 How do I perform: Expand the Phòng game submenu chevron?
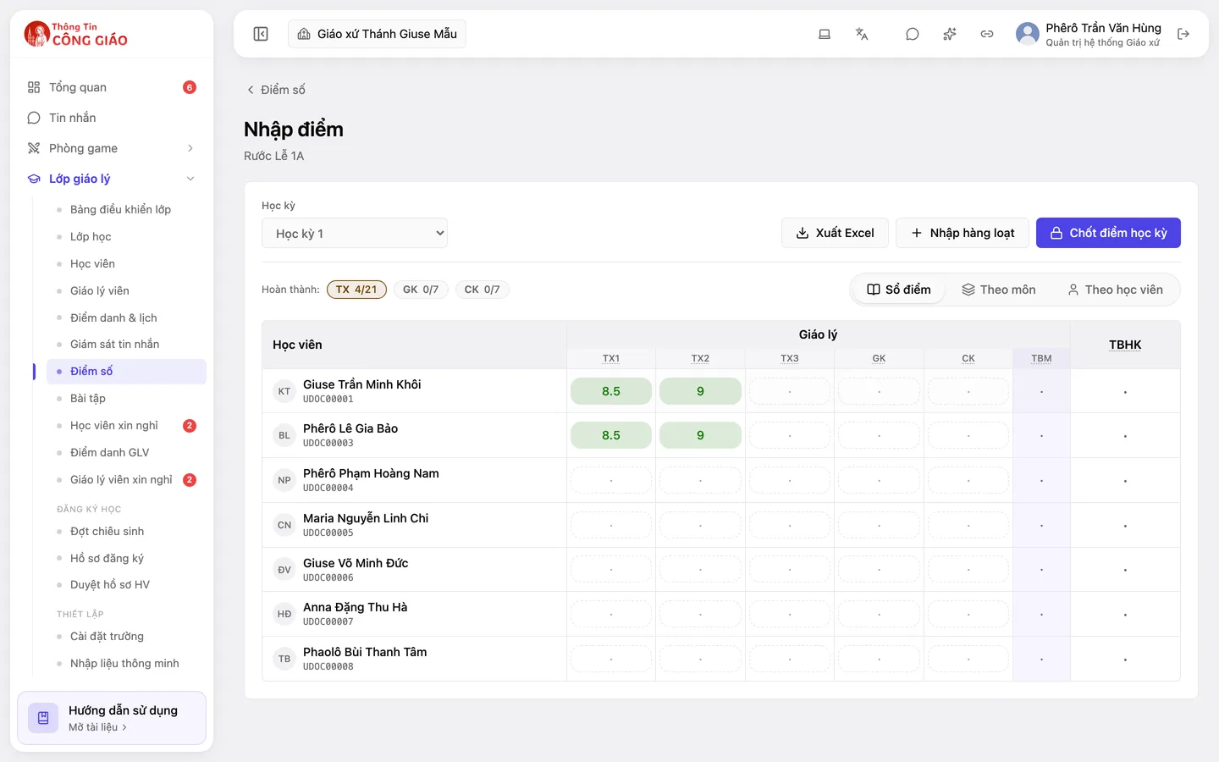pos(190,148)
